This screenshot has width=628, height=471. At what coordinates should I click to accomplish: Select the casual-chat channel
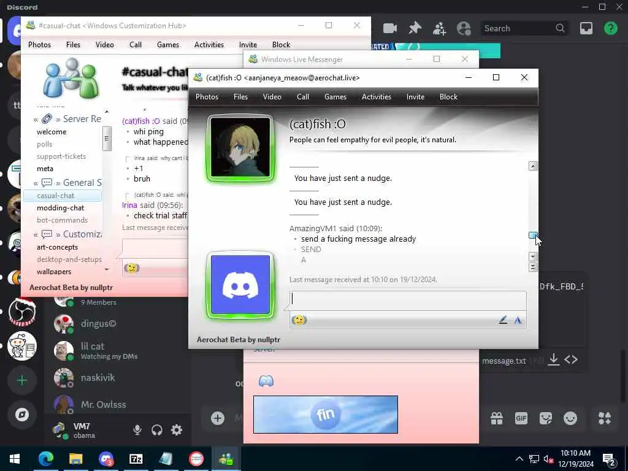coord(63,196)
